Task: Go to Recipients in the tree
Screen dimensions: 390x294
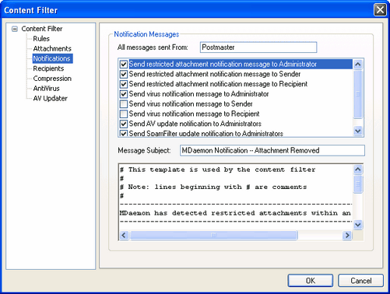Action: pos(48,68)
